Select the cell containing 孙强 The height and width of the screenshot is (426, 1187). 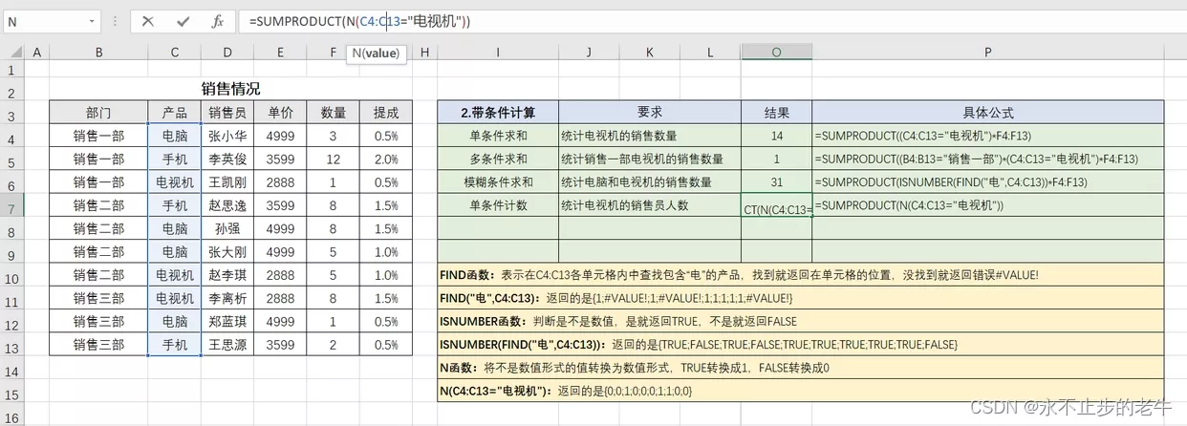click(x=227, y=229)
